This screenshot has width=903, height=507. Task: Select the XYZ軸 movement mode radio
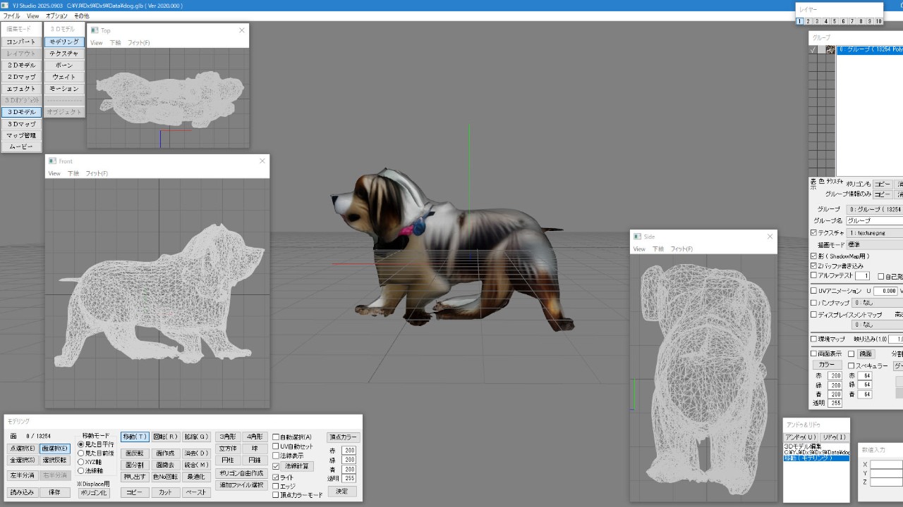pos(80,462)
